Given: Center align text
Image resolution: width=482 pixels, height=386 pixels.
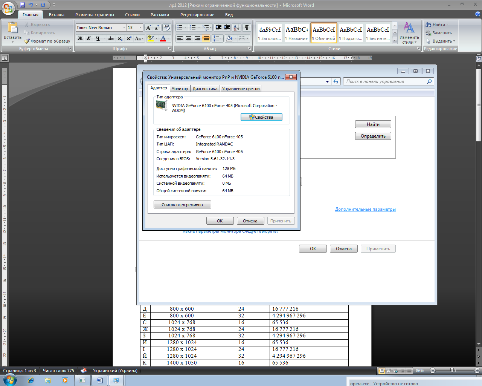Looking at the screenshot, I should [189, 38].
